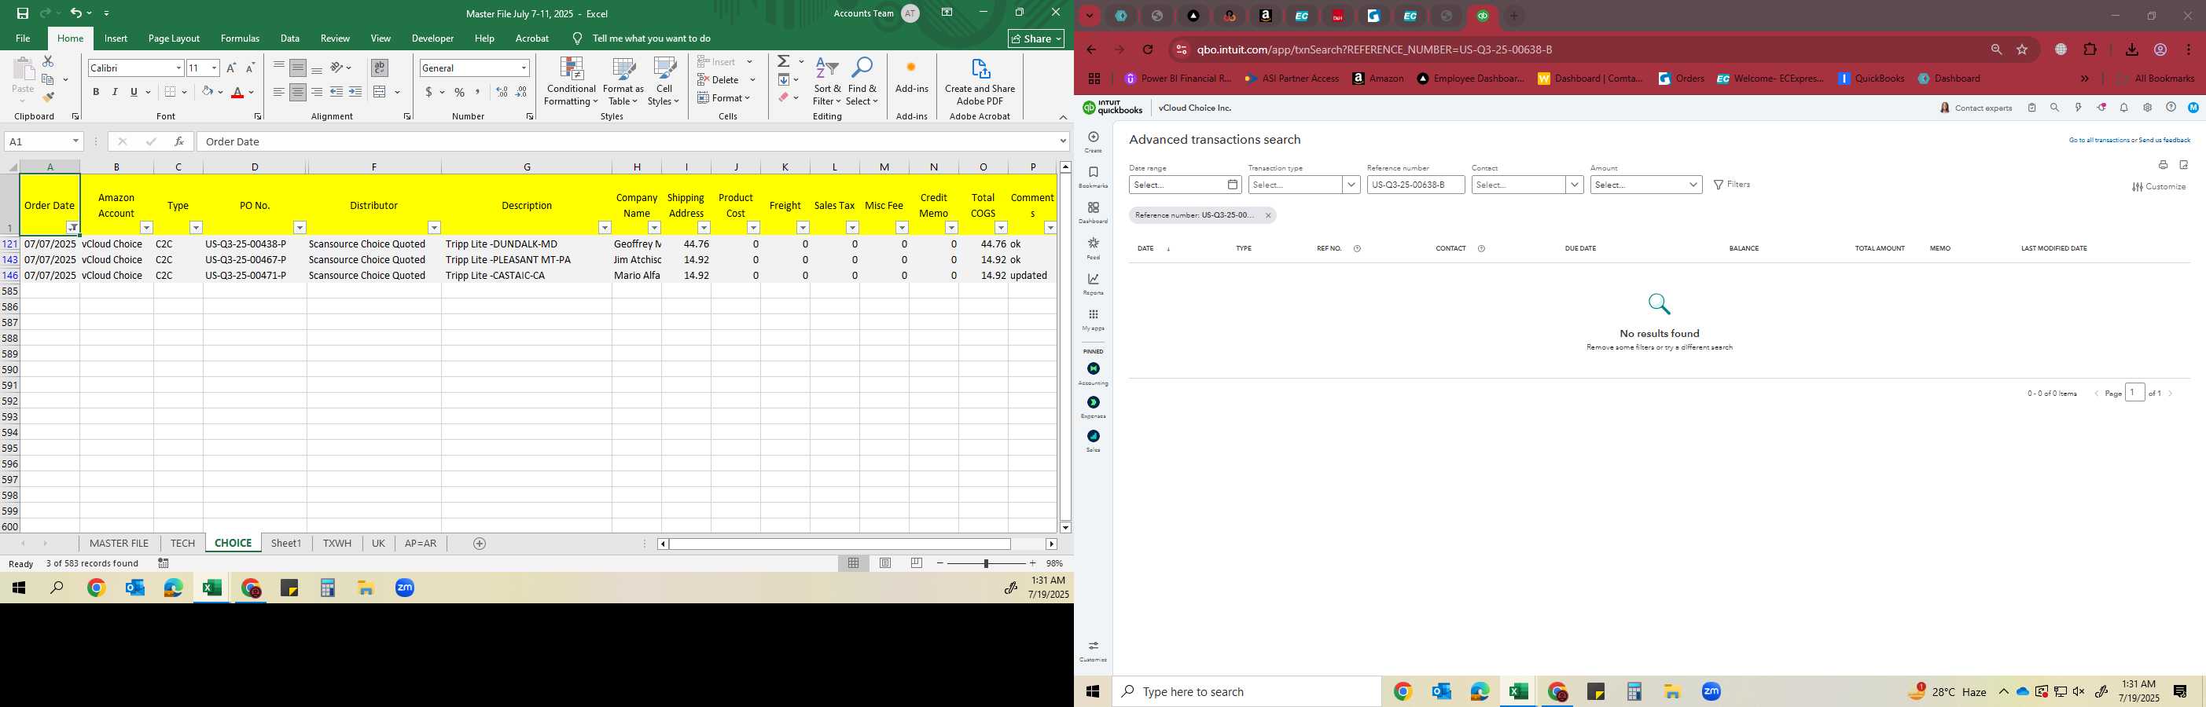This screenshot has height=707, width=2206.
Task: Click the Increase Font Size icon
Action: point(231,68)
